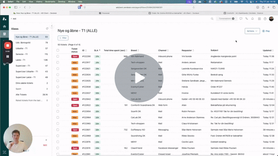Go back in Safari
Viewport: 278px width, 156px height.
click(25, 7)
